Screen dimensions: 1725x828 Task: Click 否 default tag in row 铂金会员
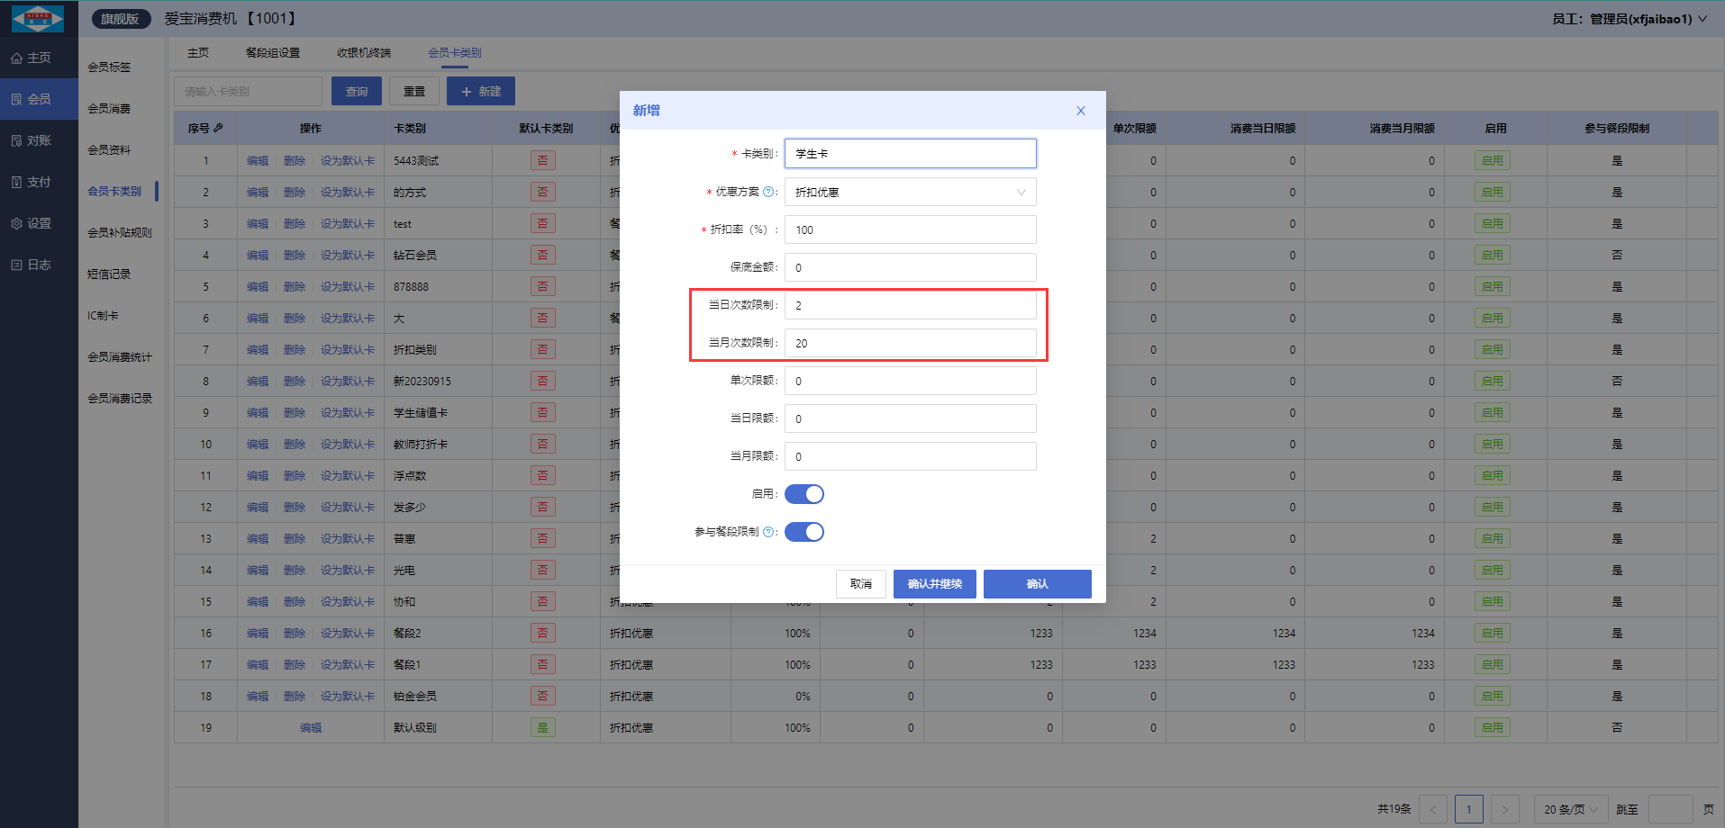[542, 697]
